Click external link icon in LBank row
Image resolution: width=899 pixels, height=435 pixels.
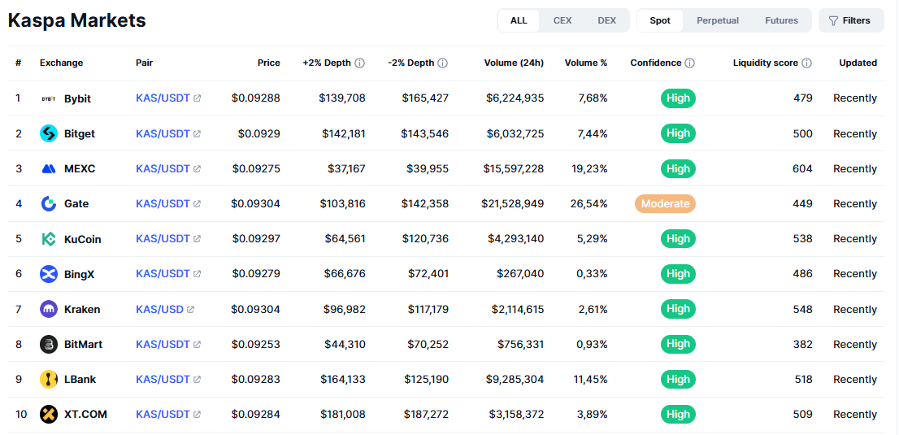coord(198,380)
